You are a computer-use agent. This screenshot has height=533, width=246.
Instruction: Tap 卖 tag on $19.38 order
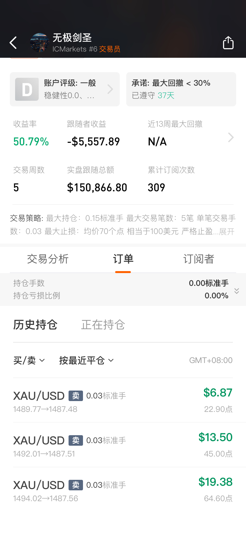pos(76,485)
